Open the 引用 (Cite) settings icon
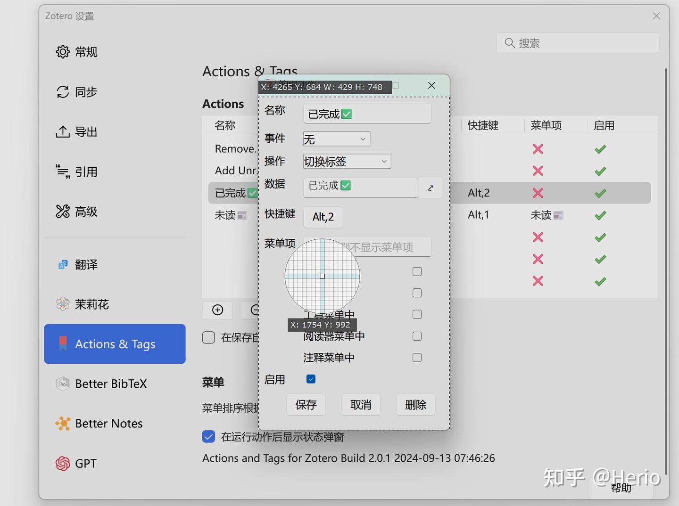This screenshot has height=506, width=679. coord(63,171)
